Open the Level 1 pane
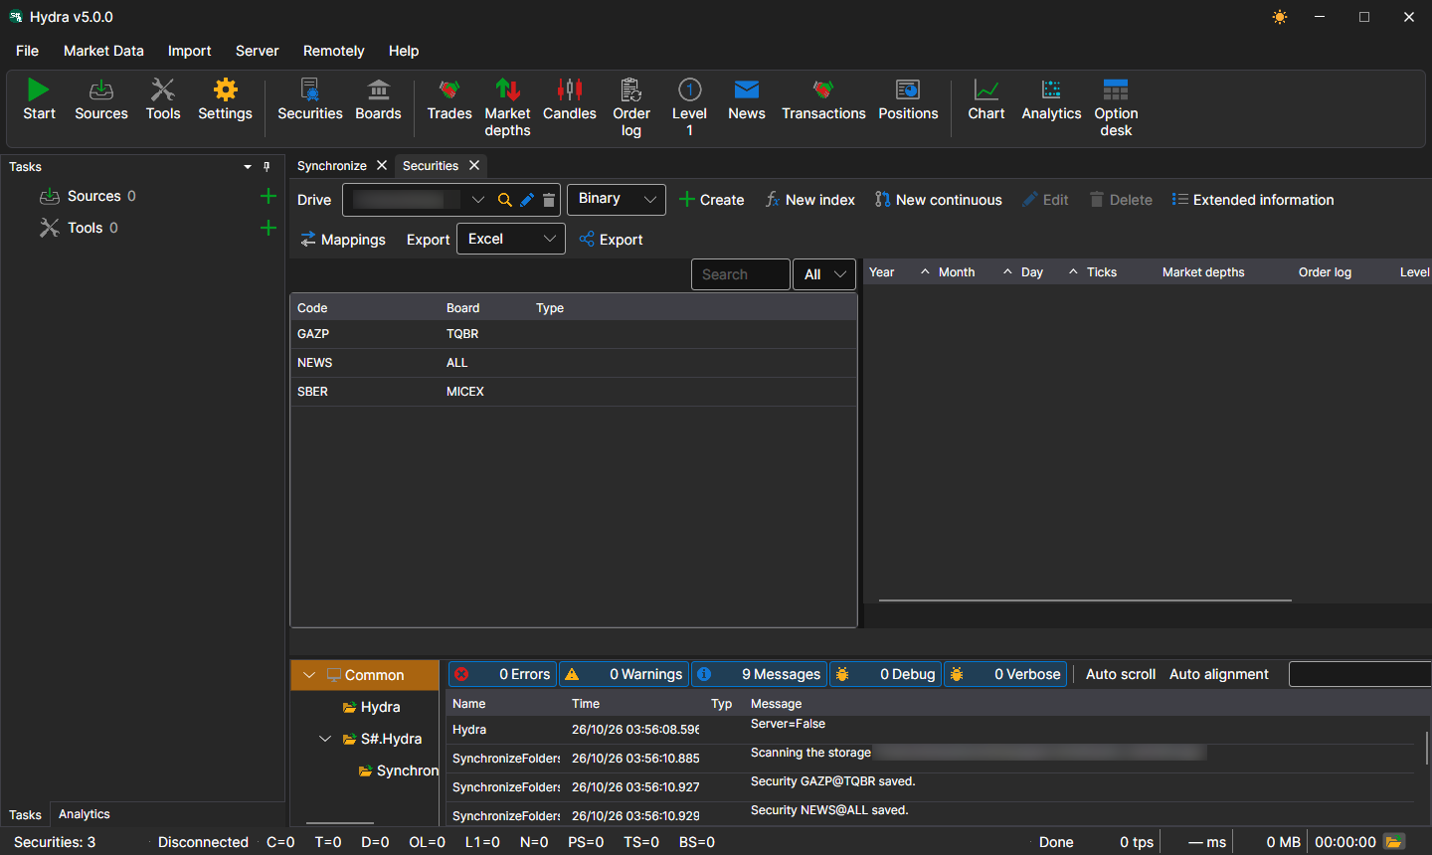1432x855 pixels. [689, 107]
